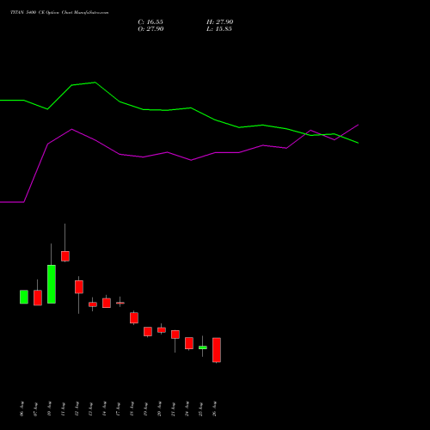The image size is (430, 430).
Task: Select the 20 Aug date label
Action: click(159, 408)
